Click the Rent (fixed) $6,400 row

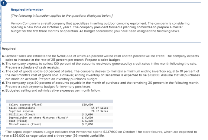(59, 121)
